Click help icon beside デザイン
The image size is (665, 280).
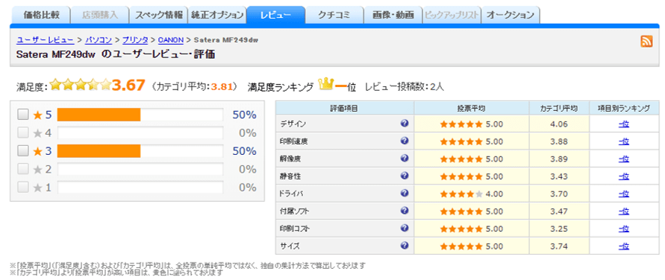tap(405, 124)
